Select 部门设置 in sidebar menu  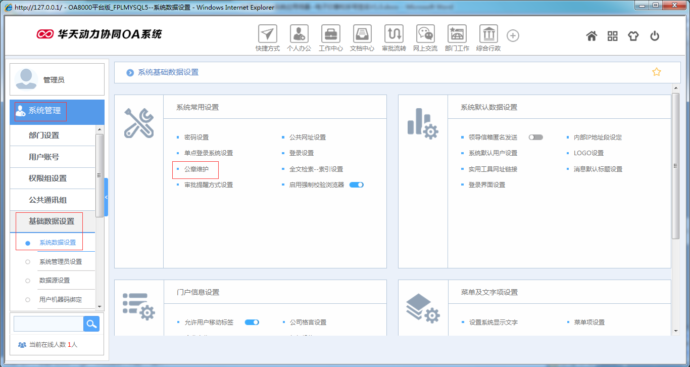(x=44, y=135)
